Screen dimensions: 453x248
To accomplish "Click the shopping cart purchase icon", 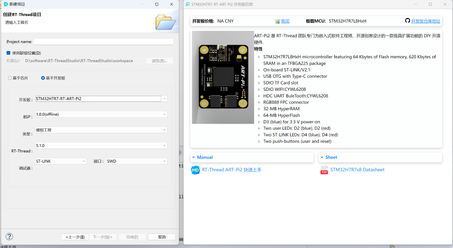I will 277,21.
